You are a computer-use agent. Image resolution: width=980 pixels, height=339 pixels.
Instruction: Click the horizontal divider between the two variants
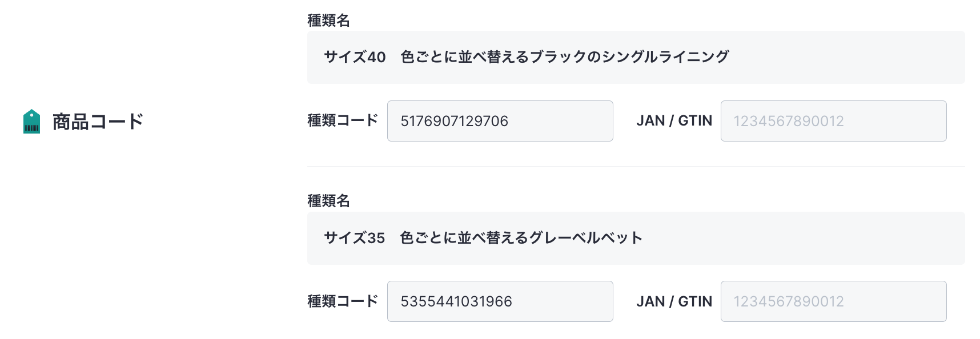coord(636,167)
